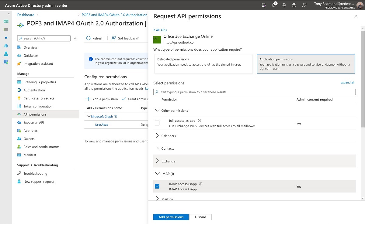Open the notifications bell

pyautogui.click(x=274, y=5)
